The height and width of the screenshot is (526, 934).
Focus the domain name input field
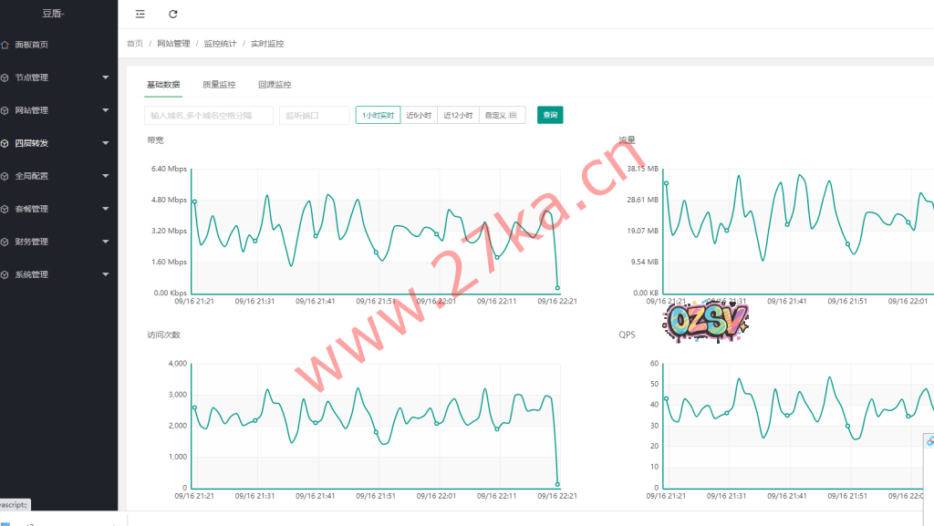(x=209, y=116)
